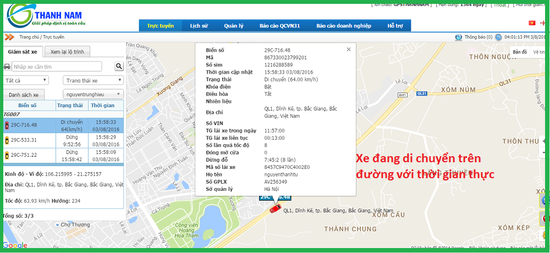Click the Danh sách xe button
This screenshot has width=550, height=253.
pyautogui.click(x=24, y=95)
